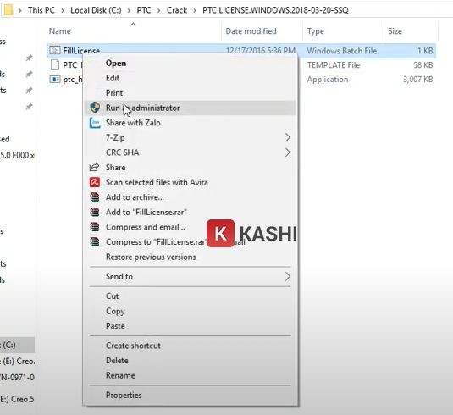This screenshot has height=415, width=453.
Task: Click the Windows Batch File type cell
Action: coord(342,51)
